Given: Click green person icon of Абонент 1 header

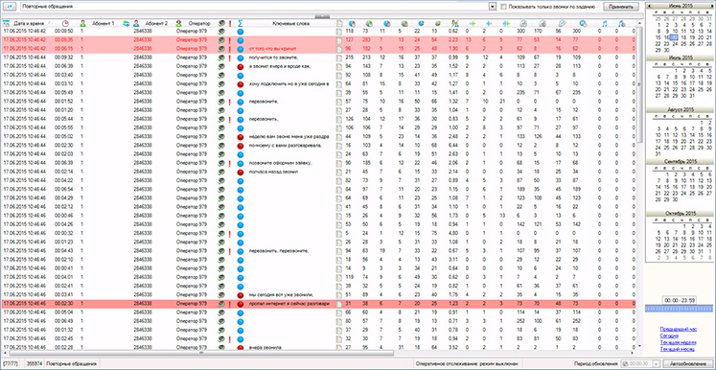Looking at the screenshot, I should coord(82,23).
